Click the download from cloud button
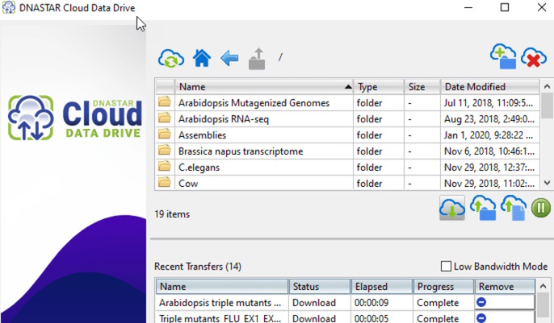This screenshot has width=554, height=323. point(452,208)
